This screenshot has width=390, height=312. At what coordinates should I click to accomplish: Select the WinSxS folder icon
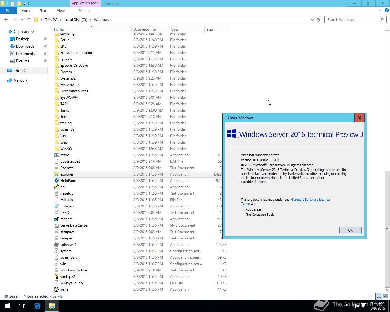56,149
